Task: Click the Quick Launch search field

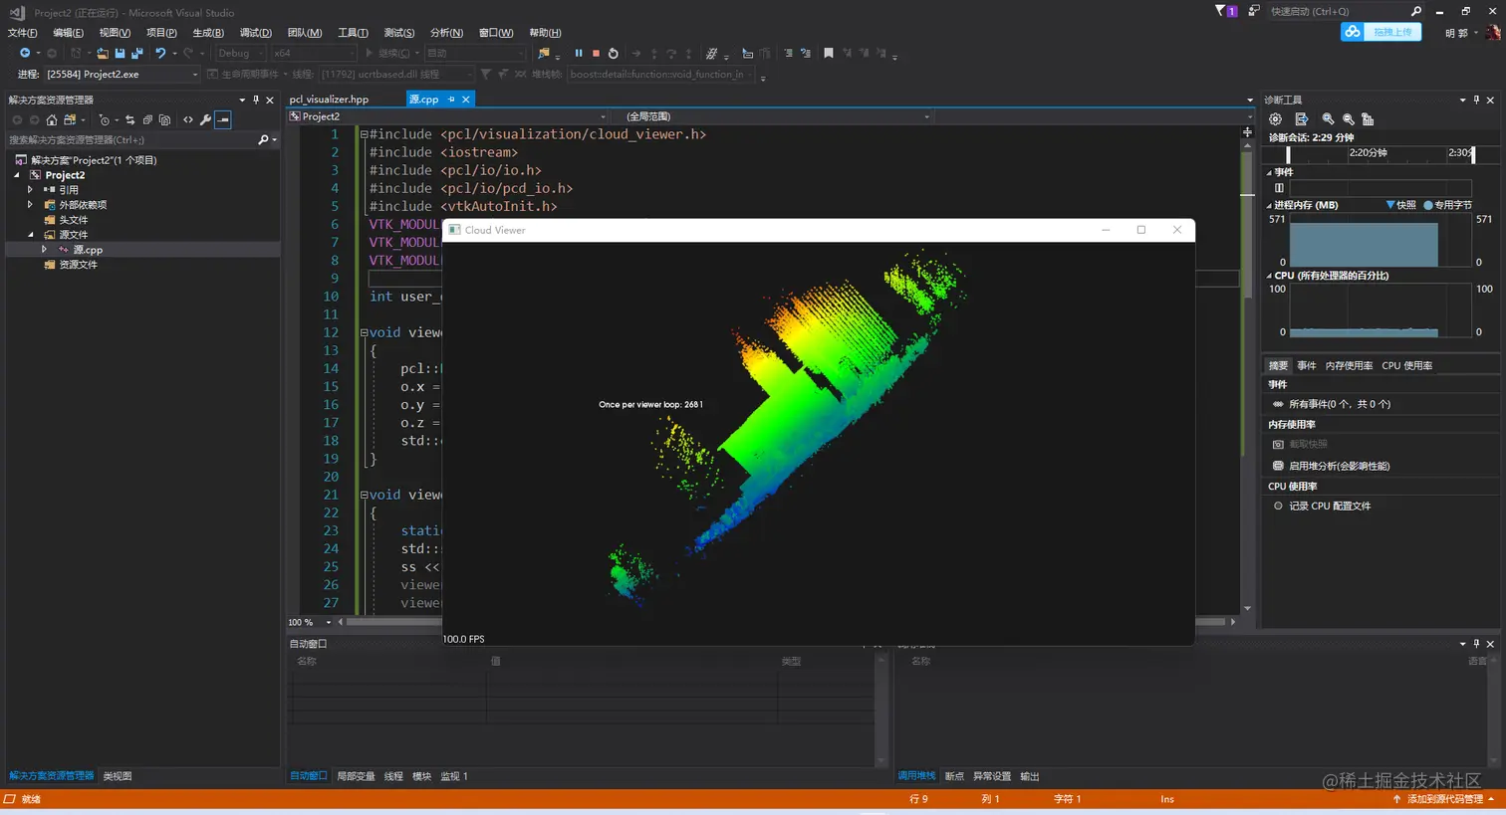Action: tap(1345, 11)
